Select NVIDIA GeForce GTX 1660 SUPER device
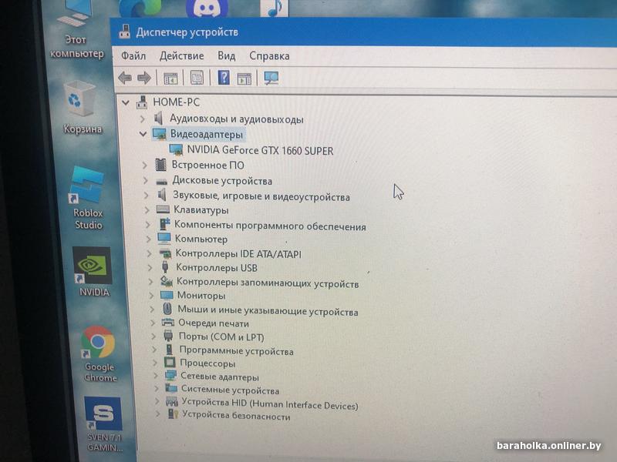The image size is (617, 462). pyautogui.click(x=260, y=150)
